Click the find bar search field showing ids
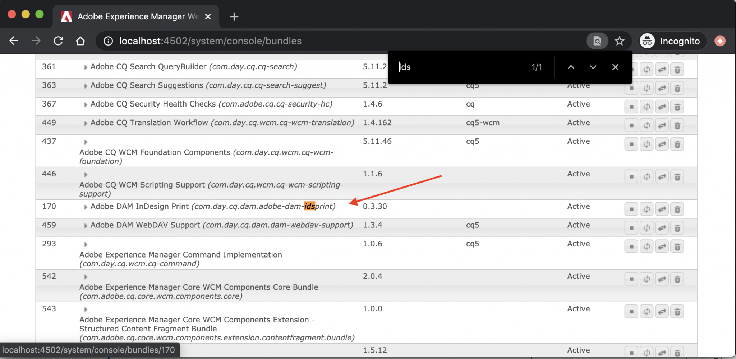 pos(449,67)
